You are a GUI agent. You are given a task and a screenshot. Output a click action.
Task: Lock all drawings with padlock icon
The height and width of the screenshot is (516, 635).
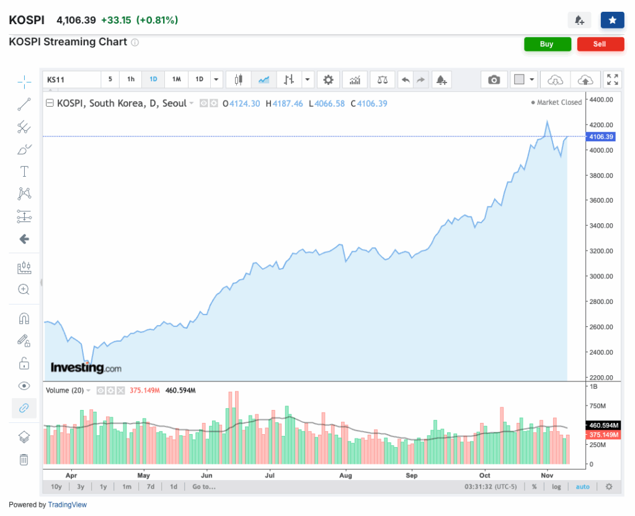pyautogui.click(x=24, y=363)
